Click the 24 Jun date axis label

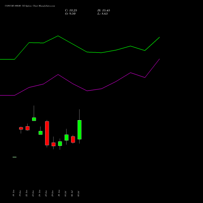pos(39,193)
